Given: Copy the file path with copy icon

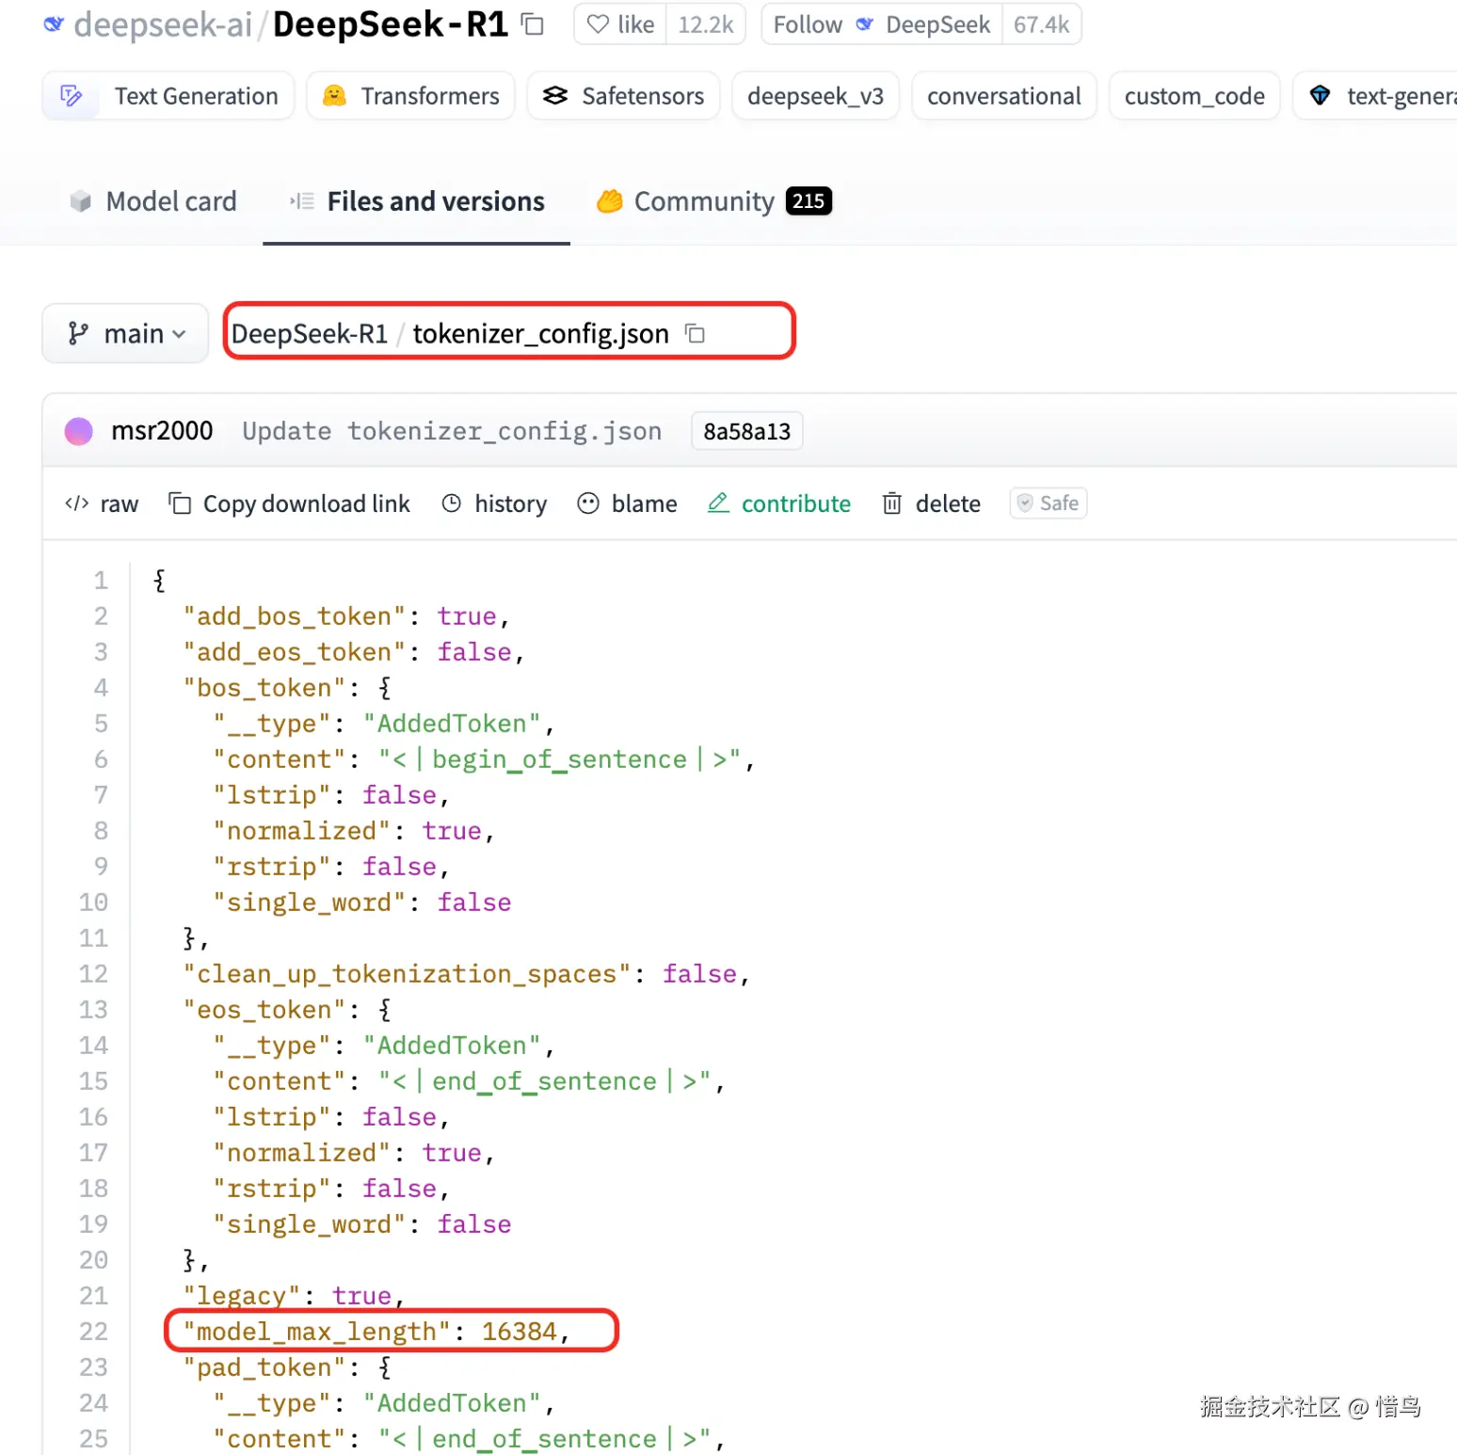Looking at the screenshot, I should 695,333.
